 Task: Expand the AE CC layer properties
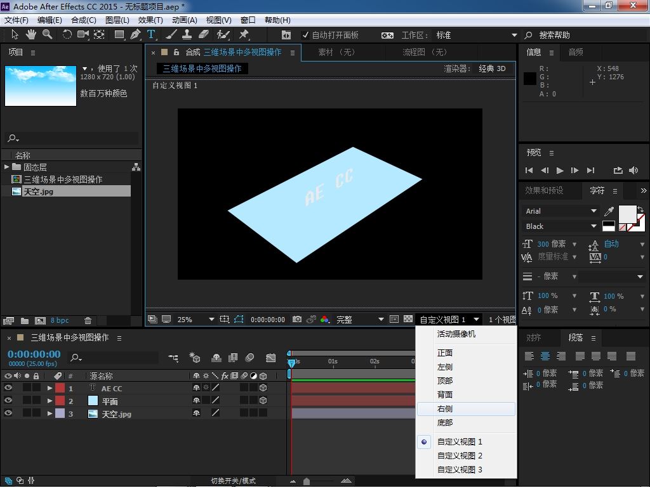click(50, 388)
